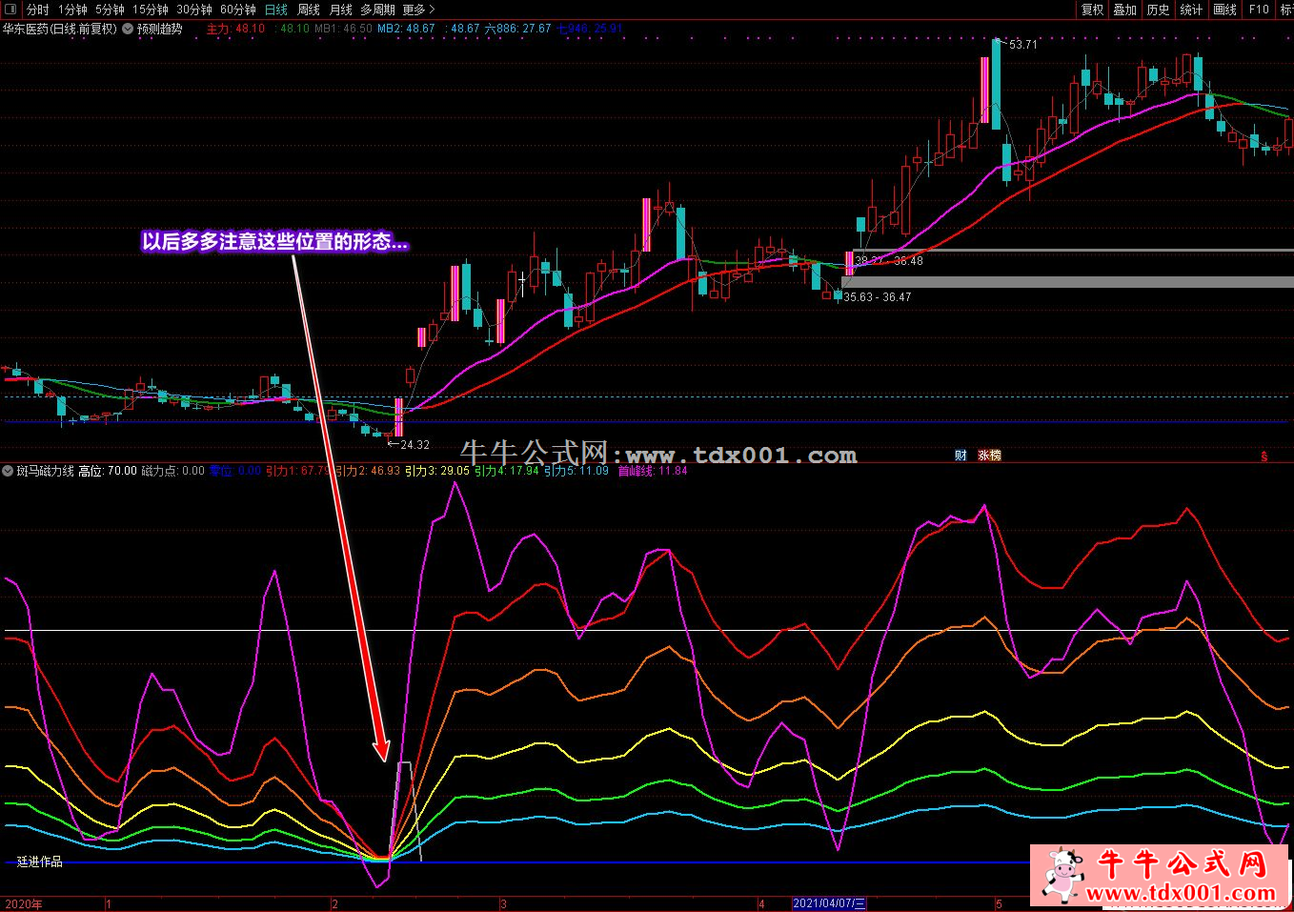
Task: Expand the 预测趋势 indicator dropdown arrow
Action: coord(129,29)
